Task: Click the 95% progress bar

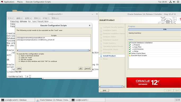Action: point(155,29)
